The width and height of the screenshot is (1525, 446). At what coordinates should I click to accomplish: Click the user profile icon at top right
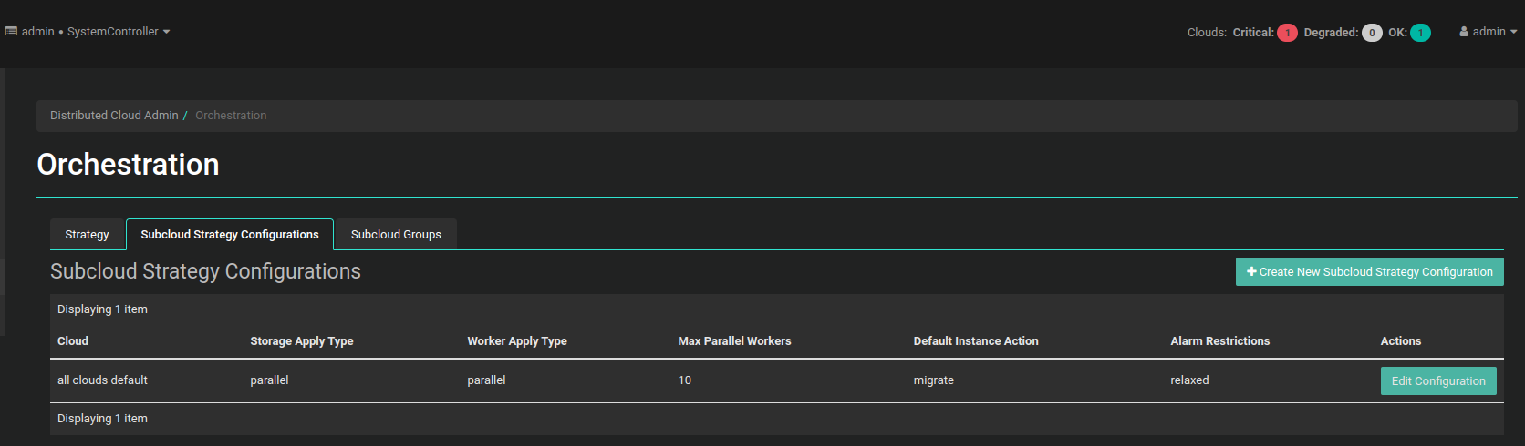pos(1464,32)
